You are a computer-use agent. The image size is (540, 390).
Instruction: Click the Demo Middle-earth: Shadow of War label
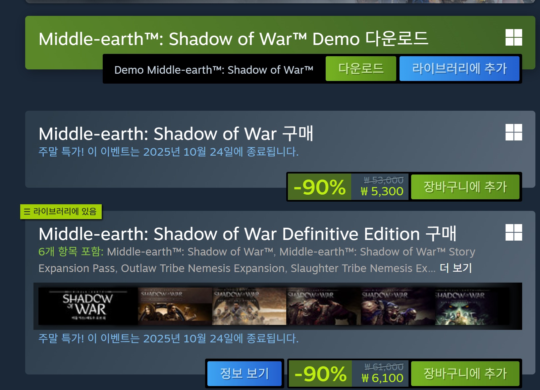[x=214, y=70]
